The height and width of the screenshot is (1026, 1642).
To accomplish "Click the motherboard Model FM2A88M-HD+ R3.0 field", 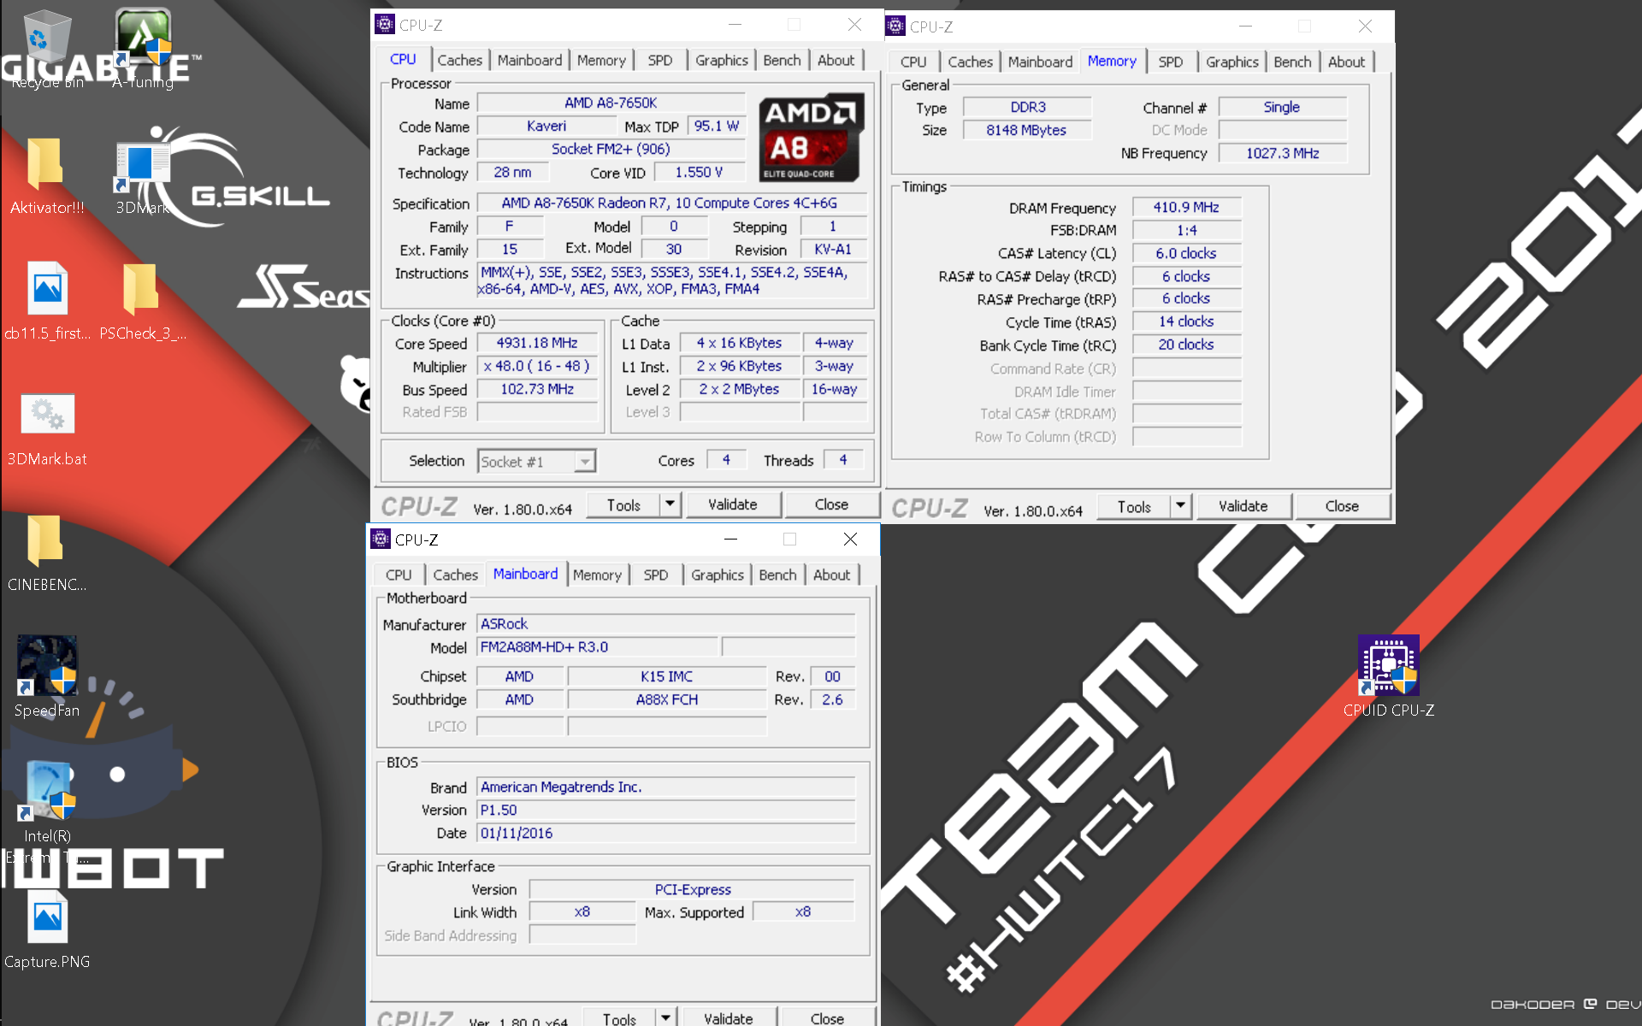I will coord(597,647).
